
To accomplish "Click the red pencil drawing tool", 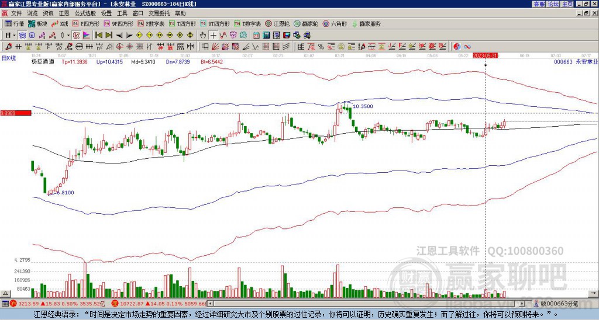I will click(8, 47).
